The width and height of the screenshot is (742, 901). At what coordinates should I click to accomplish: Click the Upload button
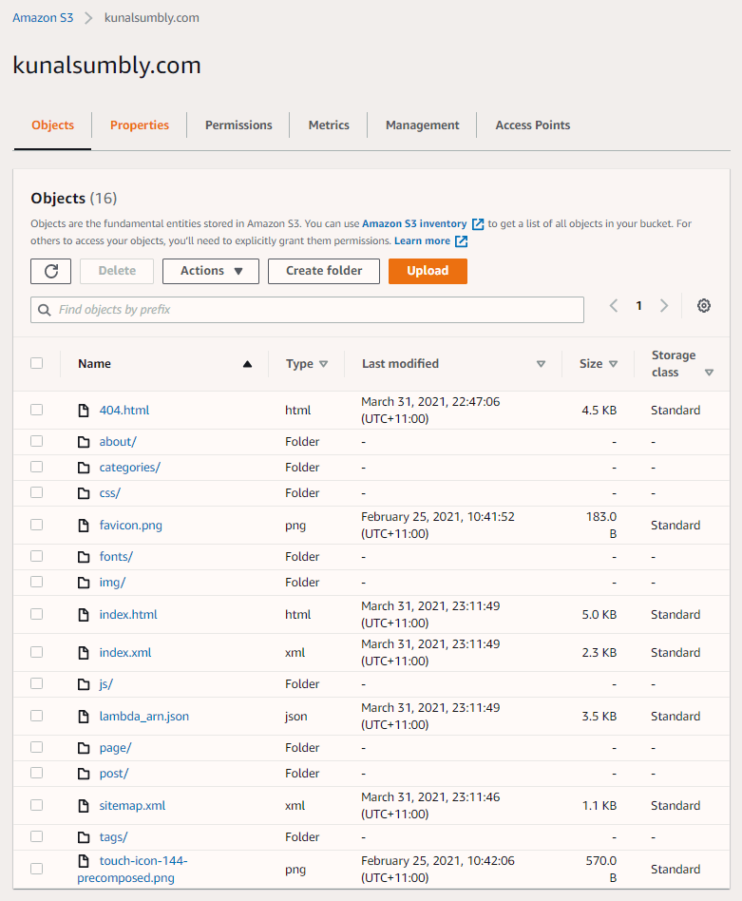coord(427,271)
